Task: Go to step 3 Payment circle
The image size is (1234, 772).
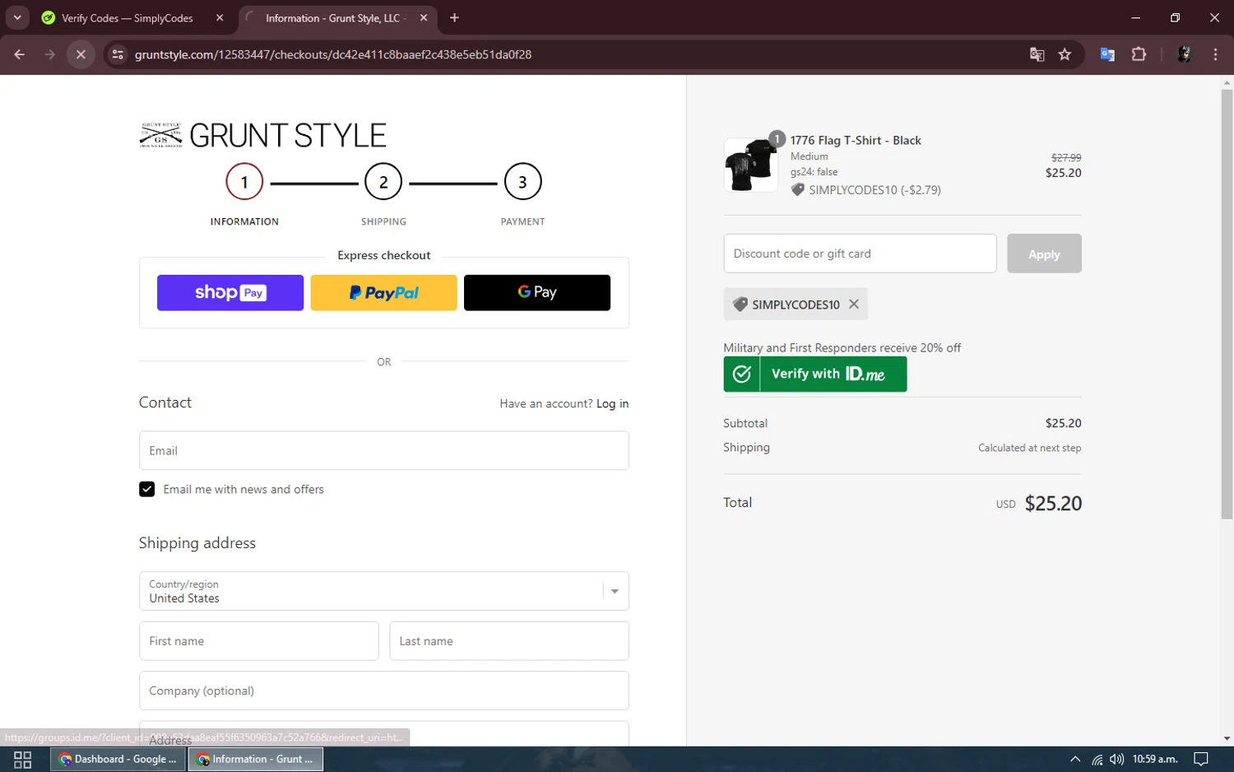Action: (522, 182)
